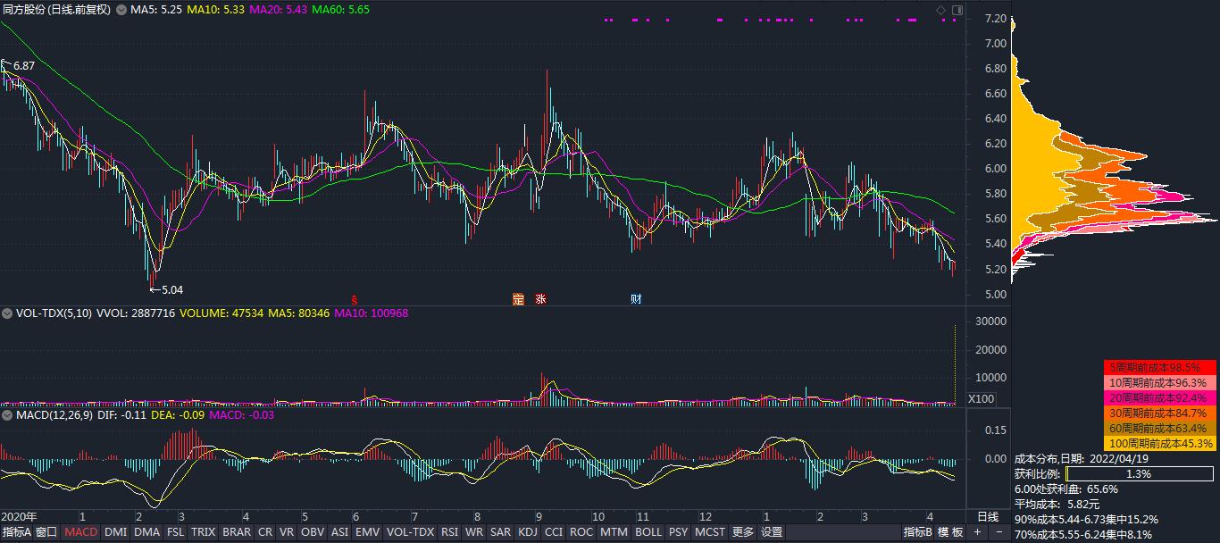Click the MA20: 5.43 legend value
The height and width of the screenshot is (543, 1220).
click(278, 10)
